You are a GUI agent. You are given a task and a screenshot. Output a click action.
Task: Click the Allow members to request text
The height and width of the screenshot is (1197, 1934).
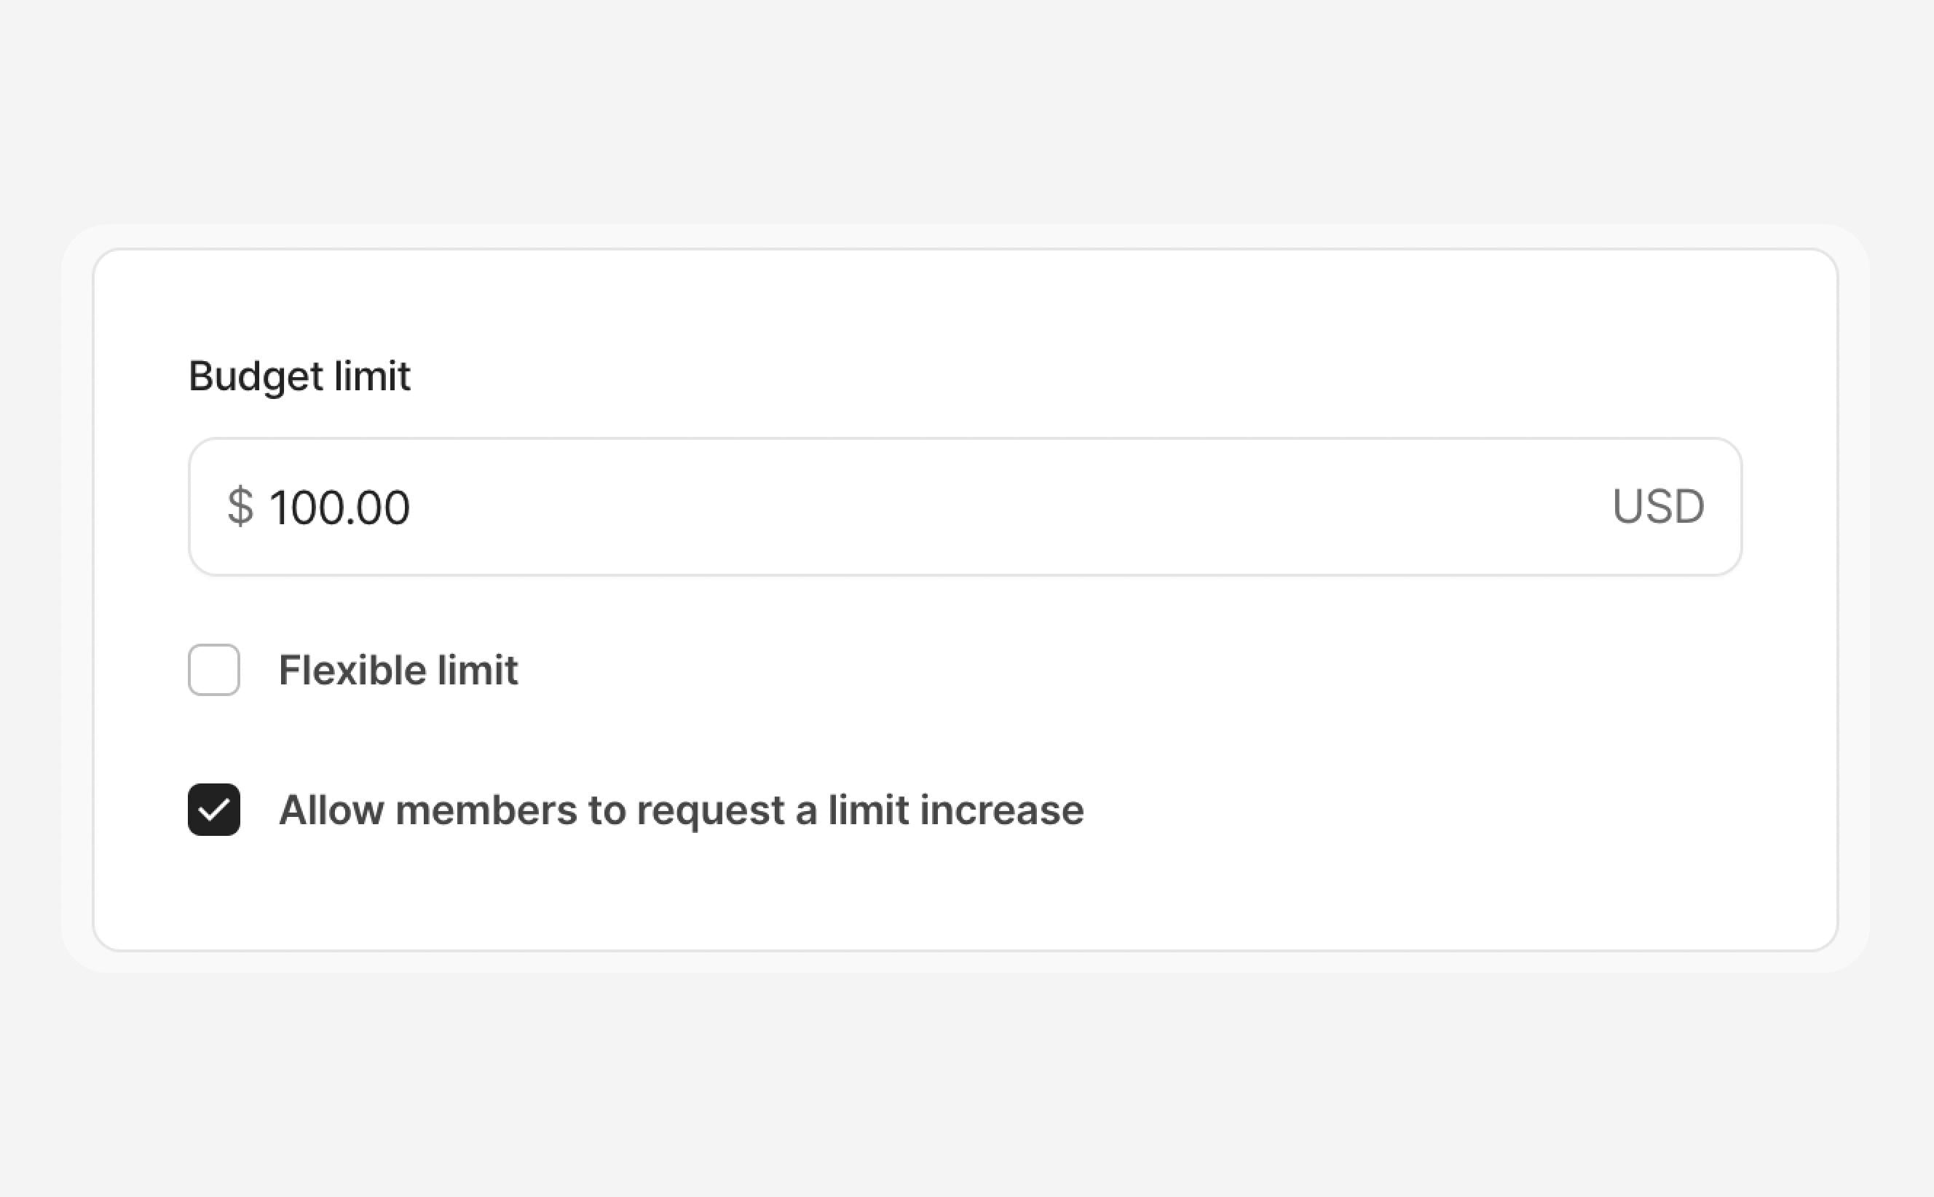pyautogui.click(x=682, y=809)
